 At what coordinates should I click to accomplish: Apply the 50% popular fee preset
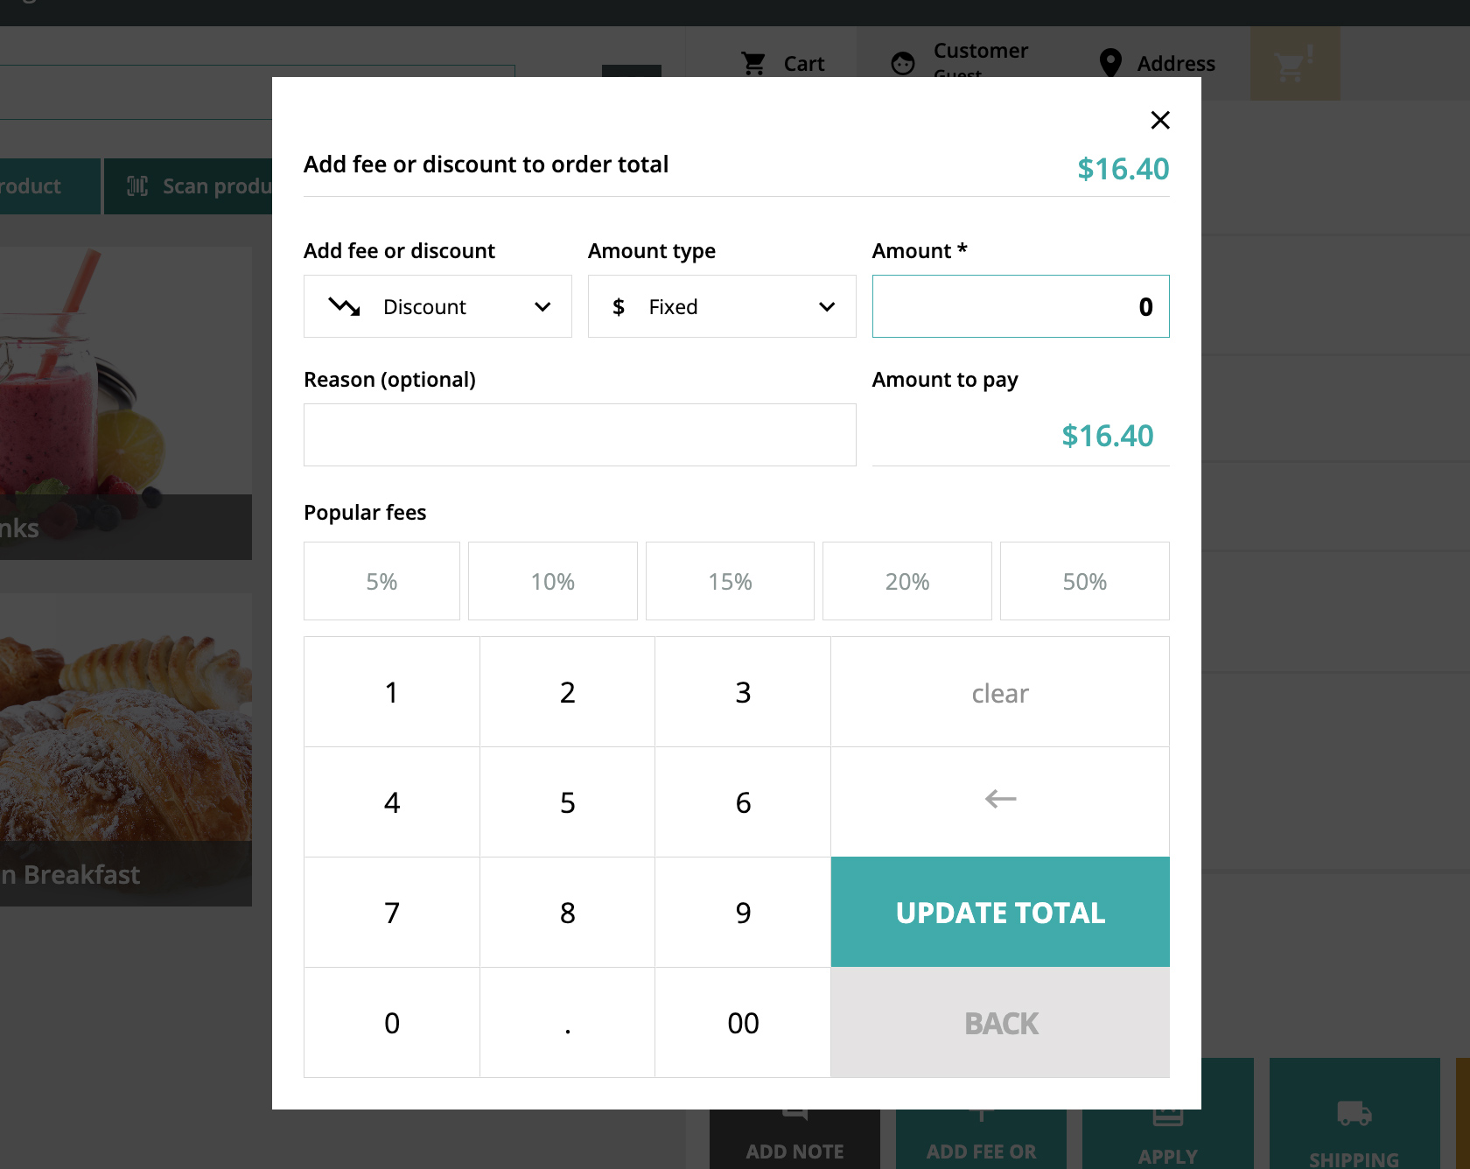click(x=1084, y=581)
